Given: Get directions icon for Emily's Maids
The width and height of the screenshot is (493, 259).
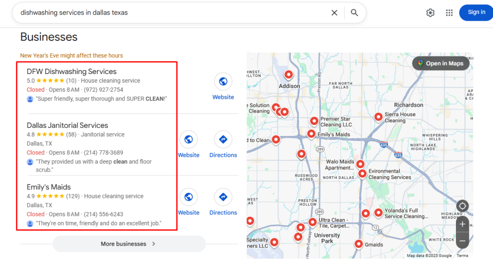Looking at the screenshot, I should click(x=223, y=197).
